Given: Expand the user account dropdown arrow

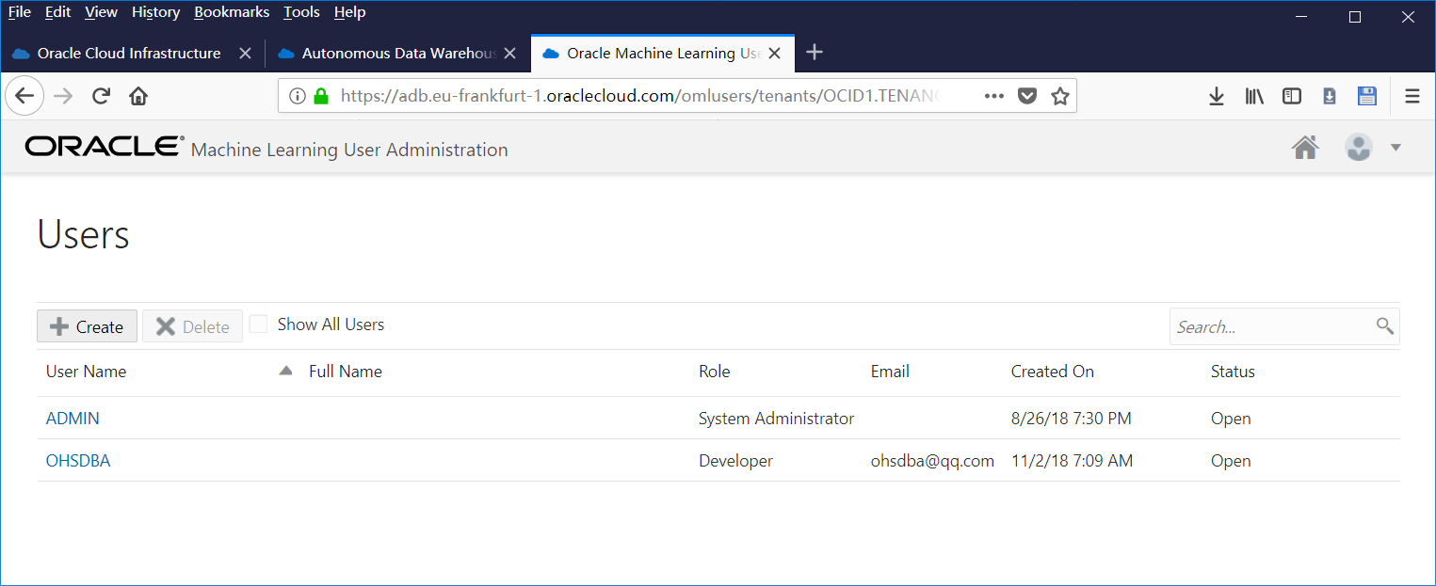Looking at the screenshot, I should (1396, 148).
